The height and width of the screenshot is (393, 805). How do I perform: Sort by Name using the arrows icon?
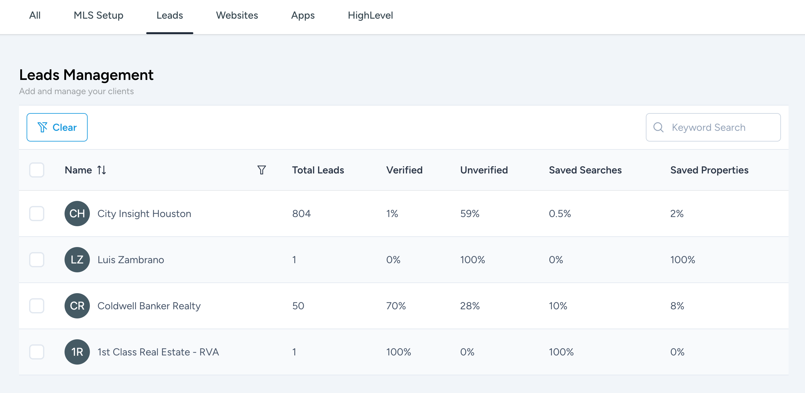[102, 170]
